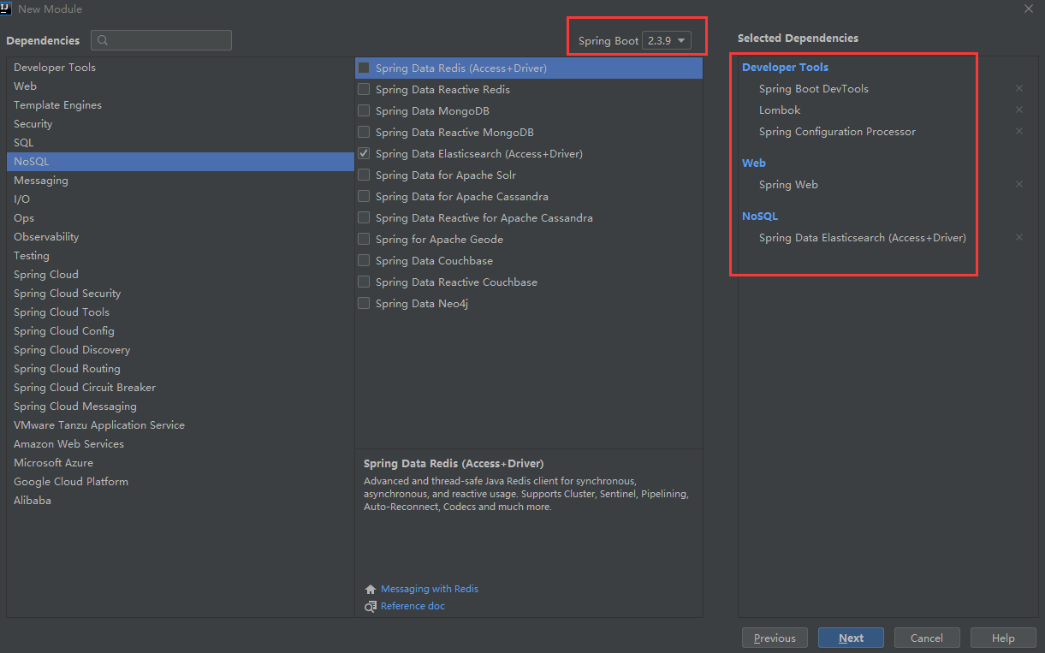The width and height of the screenshot is (1045, 653).
Task: Uncheck Spring Data Elasticsearch (Access+Driver)
Action: [x=364, y=153]
